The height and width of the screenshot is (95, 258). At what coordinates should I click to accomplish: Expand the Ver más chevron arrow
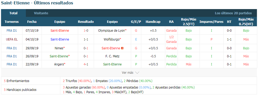[x=137, y=73]
